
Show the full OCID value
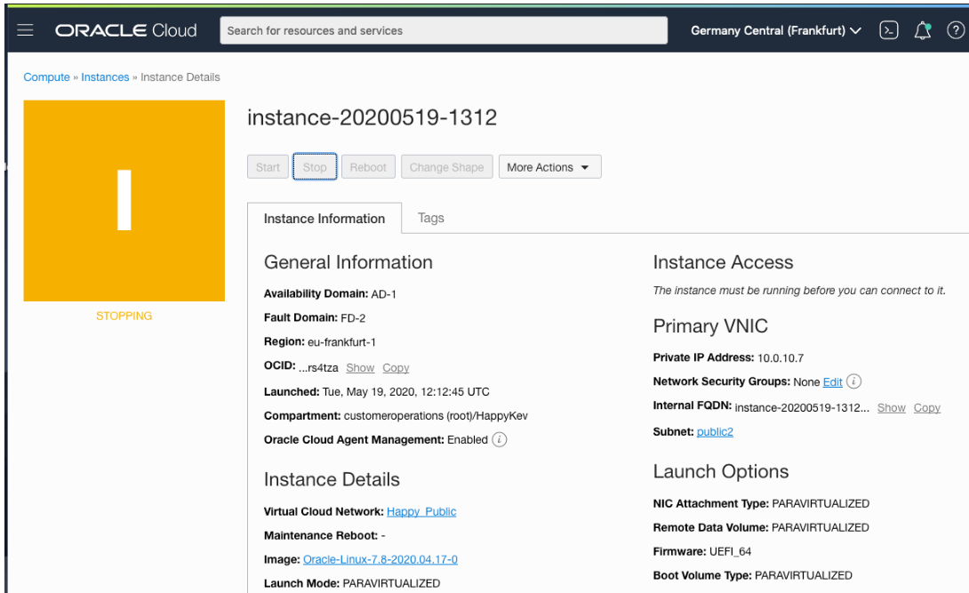point(360,368)
